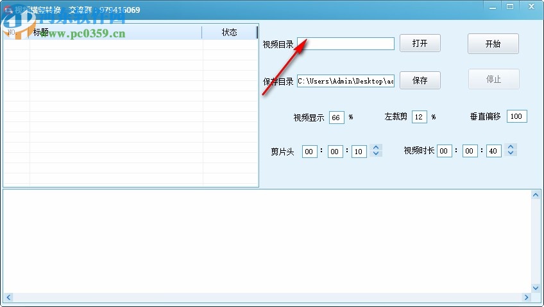Click the log pane's down scroll arrow

click(536, 288)
